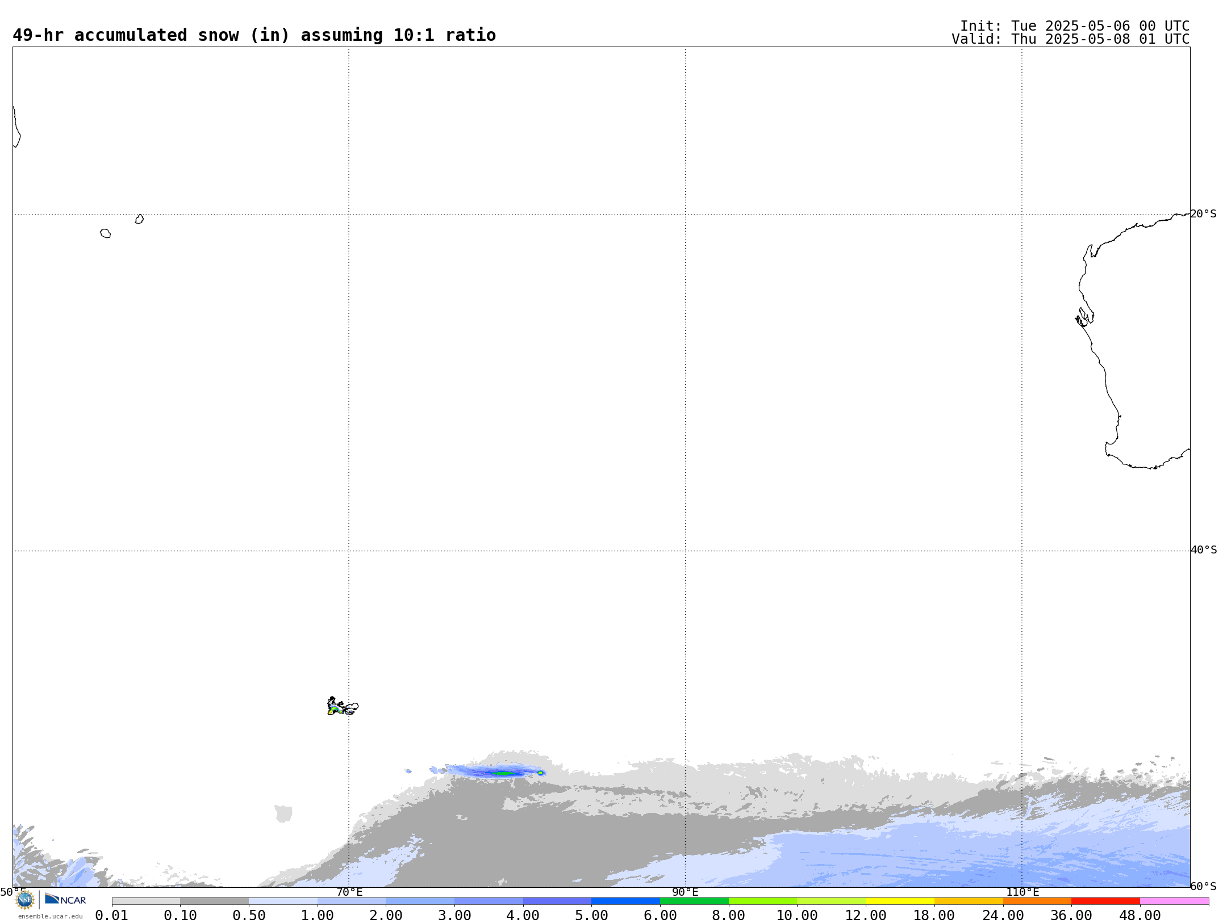The height and width of the screenshot is (923, 1227).
Task: Click the 40°S latitude label
Action: click(1204, 550)
